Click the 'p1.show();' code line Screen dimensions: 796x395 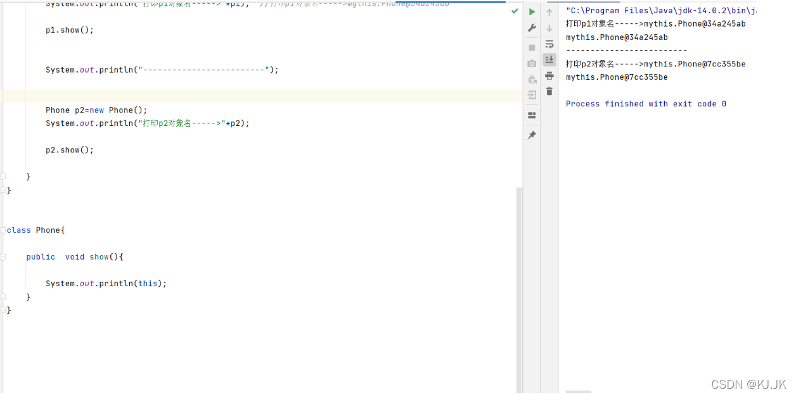click(x=70, y=30)
